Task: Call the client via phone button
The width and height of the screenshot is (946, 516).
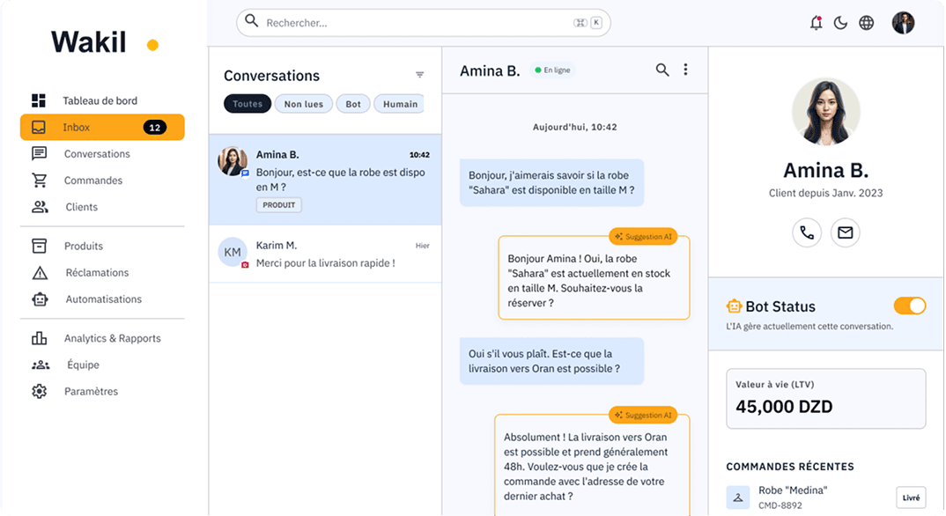Action: (x=807, y=232)
